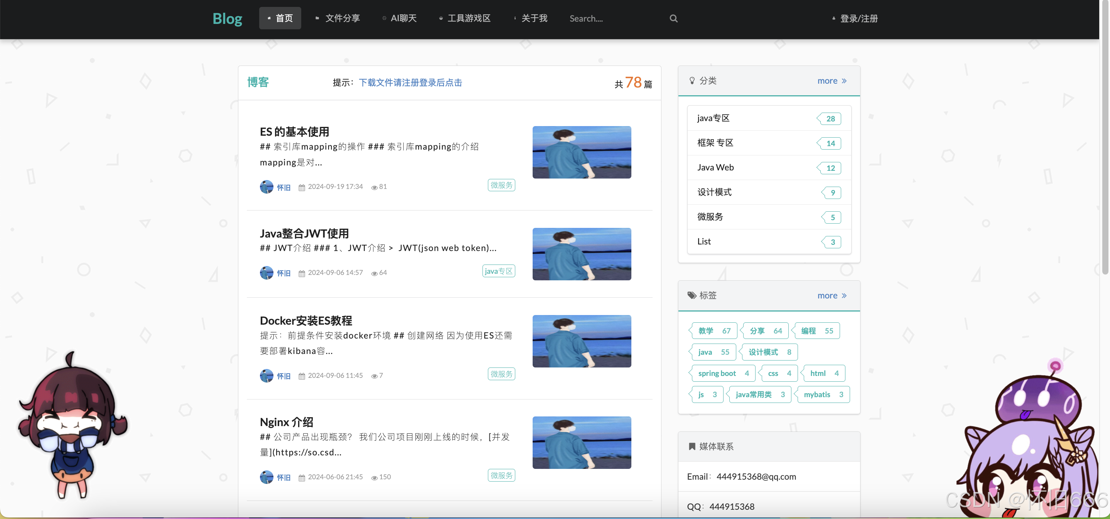Click the lightbulb icon beside 分类 heading
Image resolution: width=1110 pixels, height=519 pixels.
692,81
